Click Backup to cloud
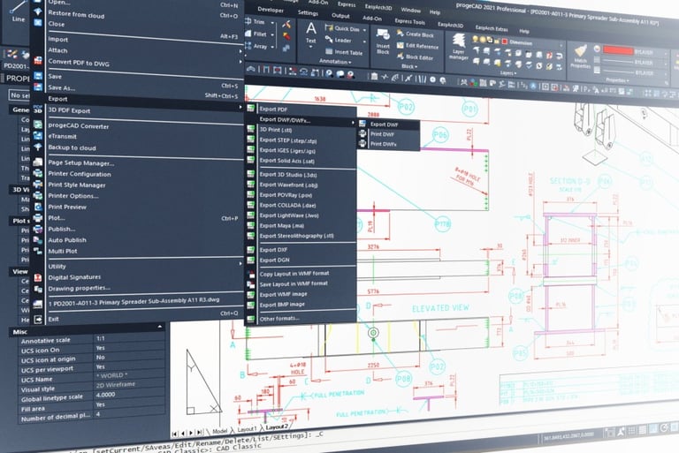Image resolution: width=679 pixels, height=453 pixels. 72,147
